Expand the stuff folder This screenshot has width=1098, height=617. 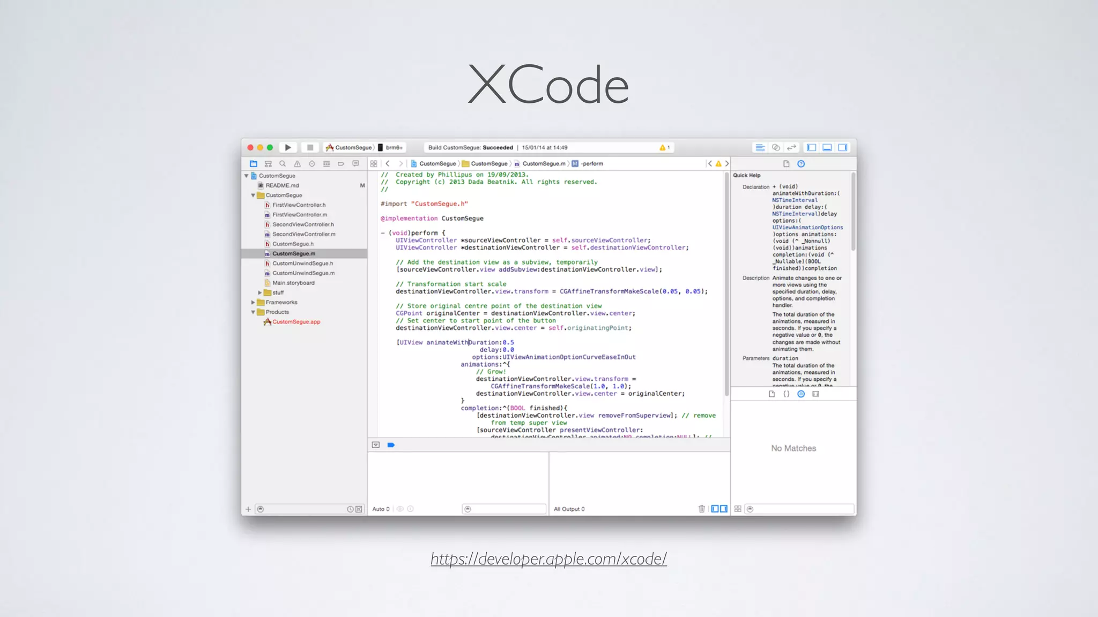[x=260, y=293]
